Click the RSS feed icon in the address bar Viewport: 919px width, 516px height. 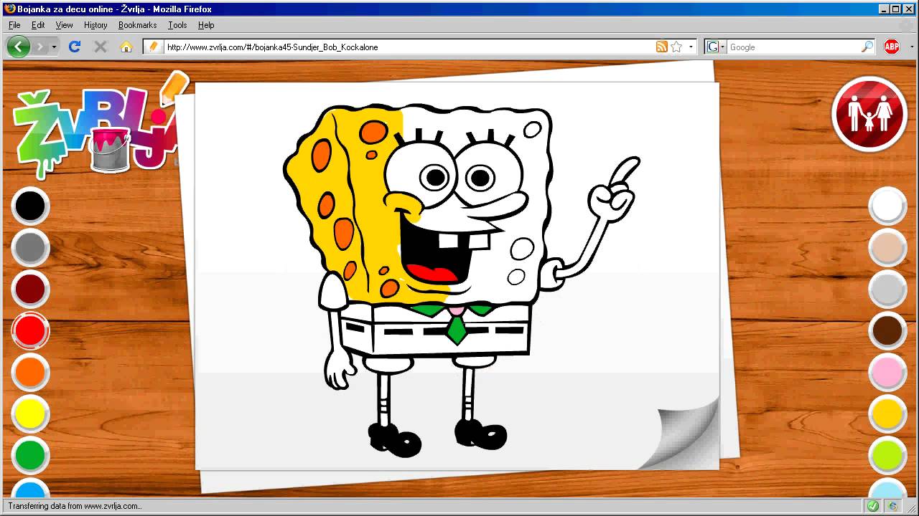[661, 47]
